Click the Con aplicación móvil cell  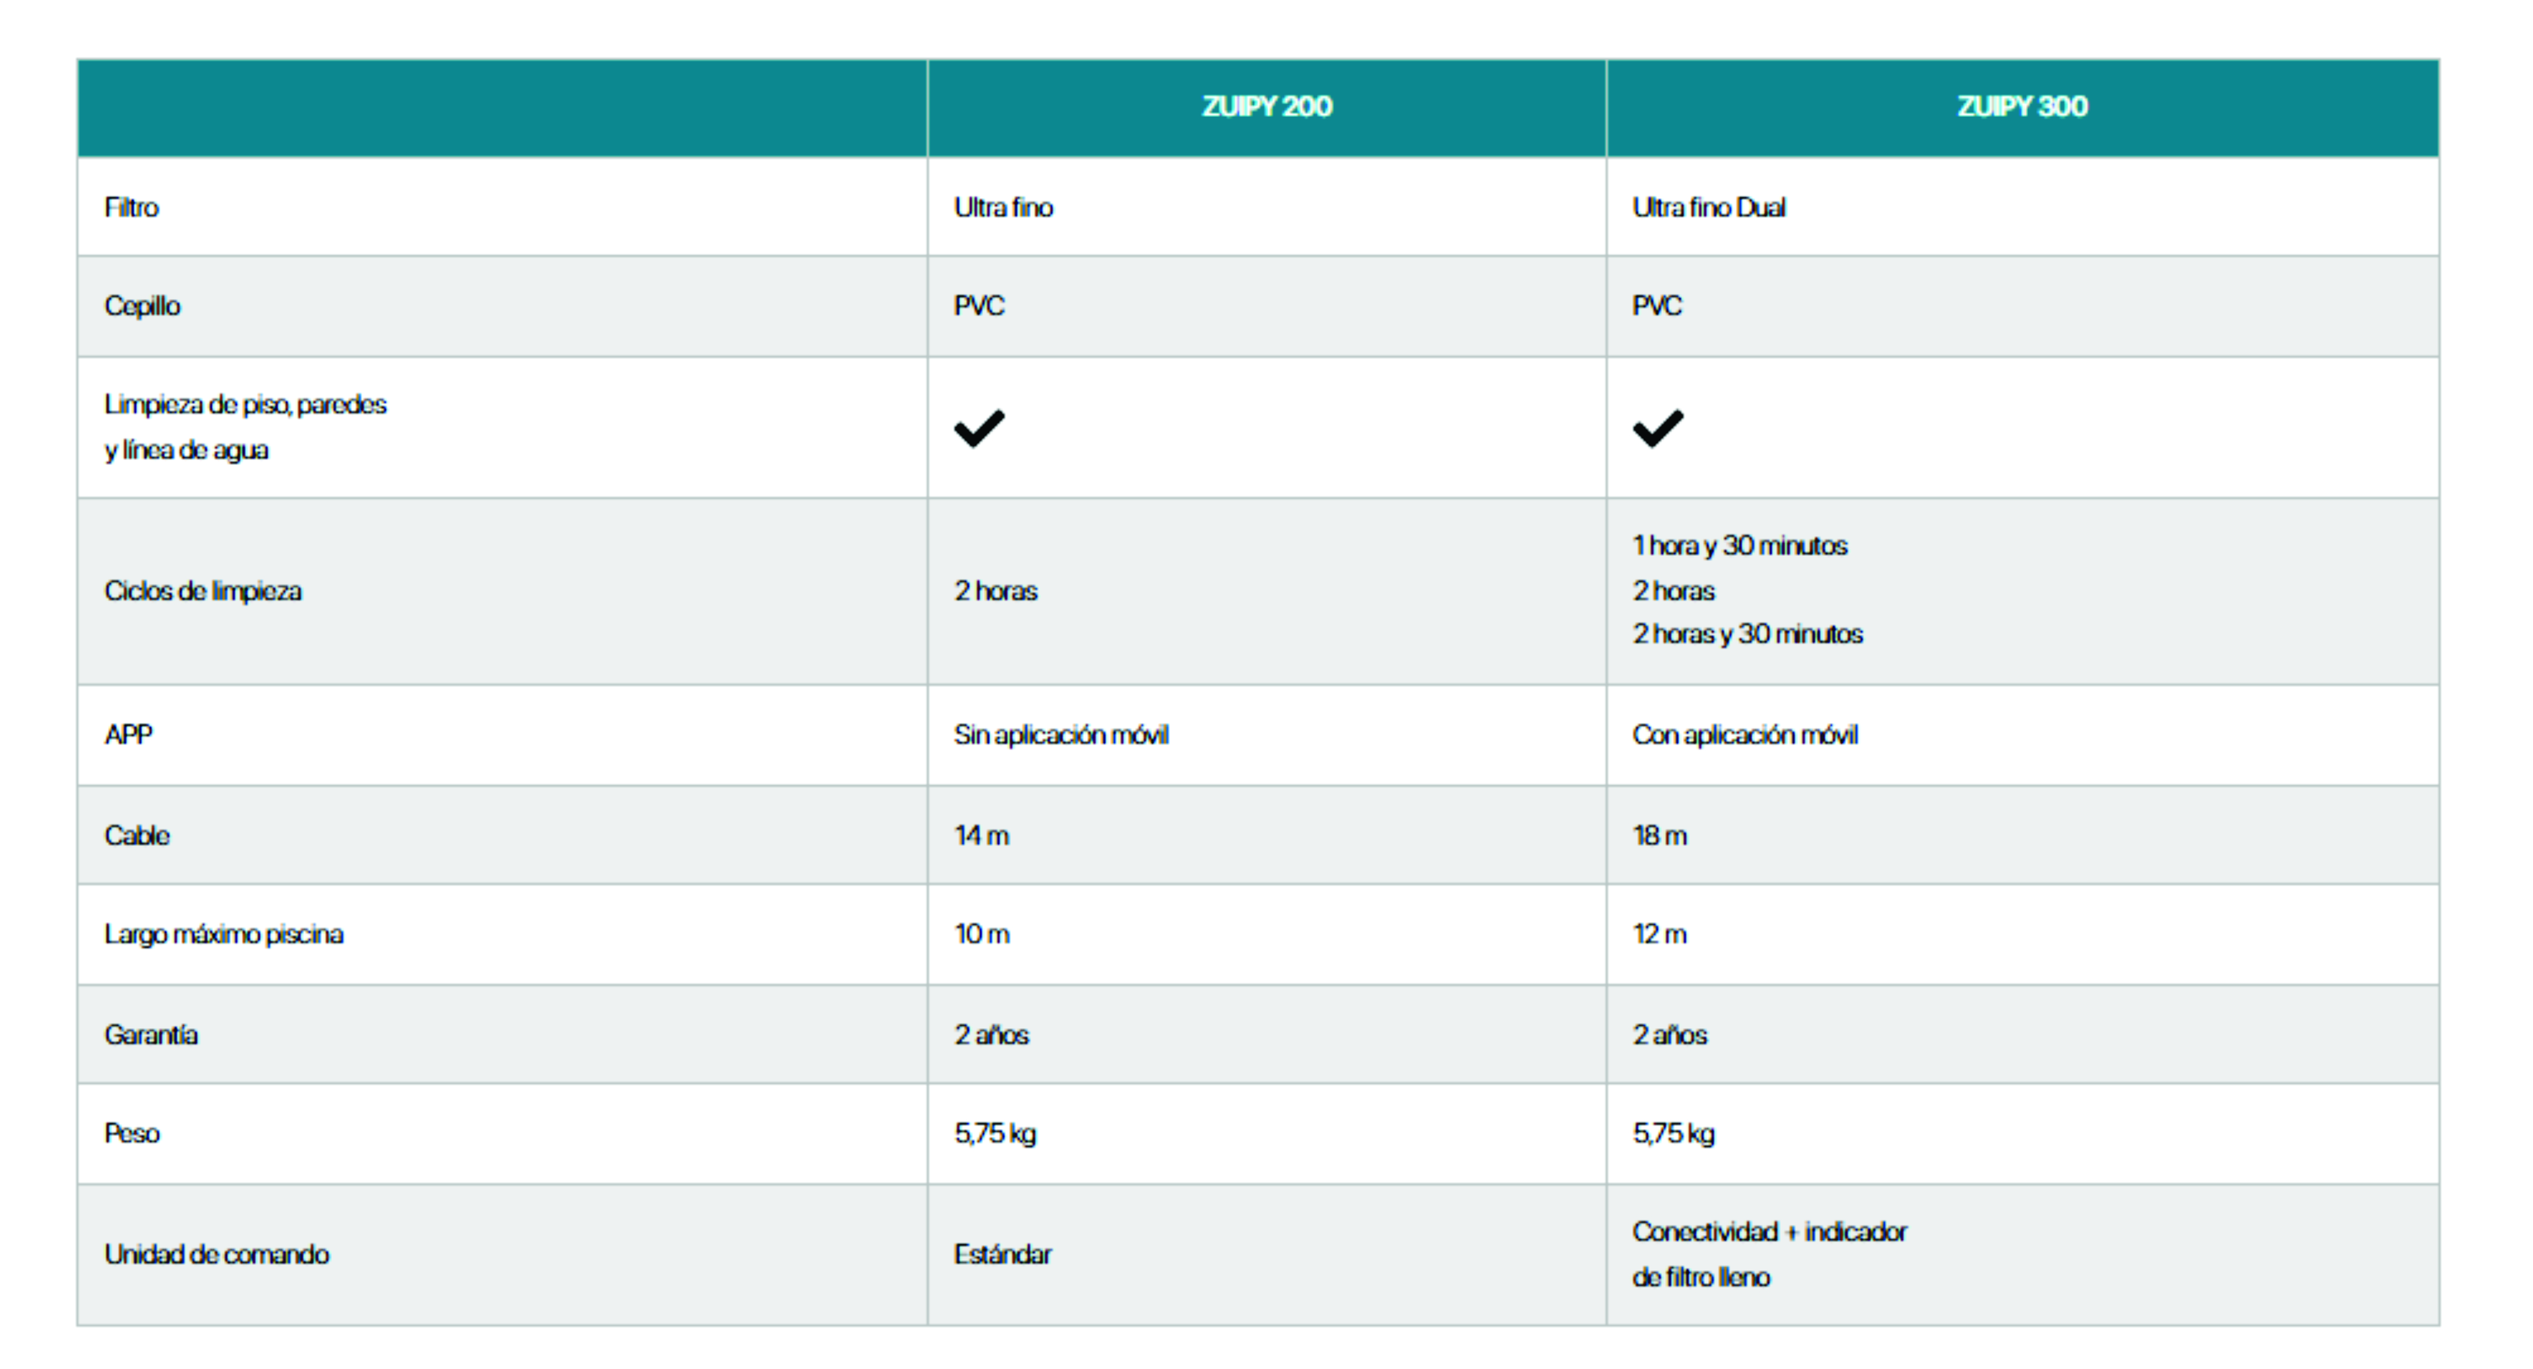[1746, 734]
